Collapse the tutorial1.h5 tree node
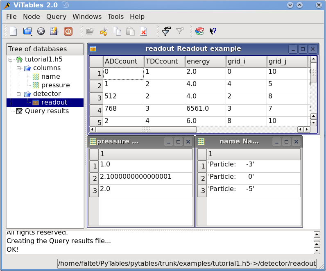The image size is (326, 271). [x=11, y=59]
